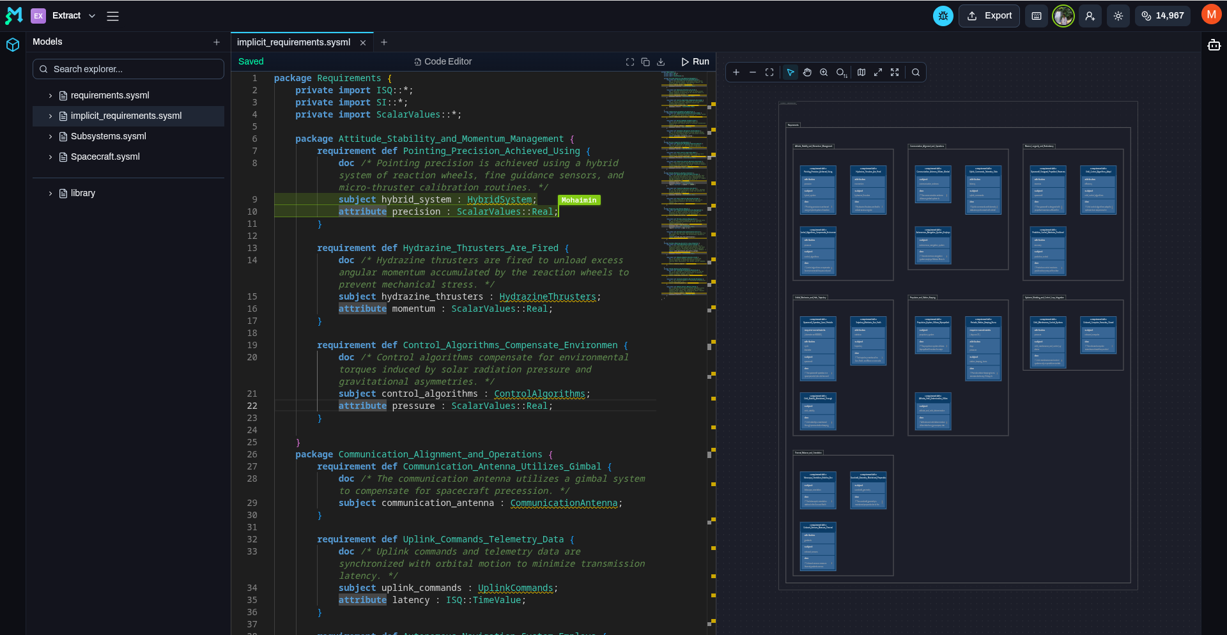Focus the Search explorer field
This screenshot has height=635, width=1227.
pos(128,69)
